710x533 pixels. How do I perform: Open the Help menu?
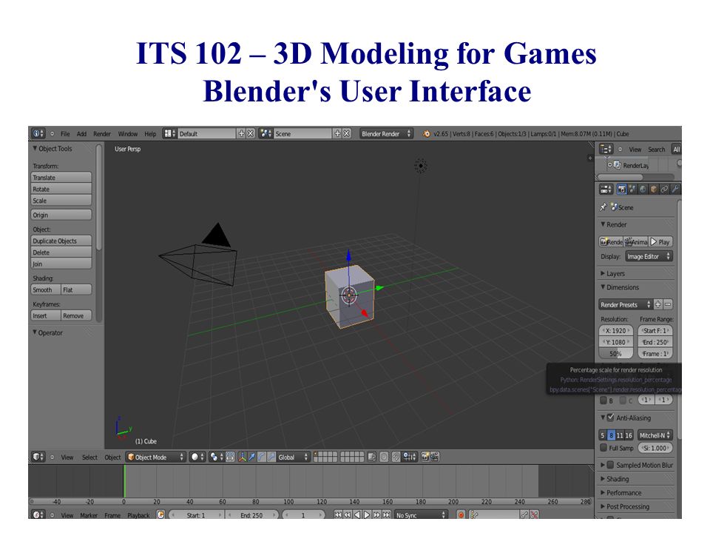pos(150,134)
